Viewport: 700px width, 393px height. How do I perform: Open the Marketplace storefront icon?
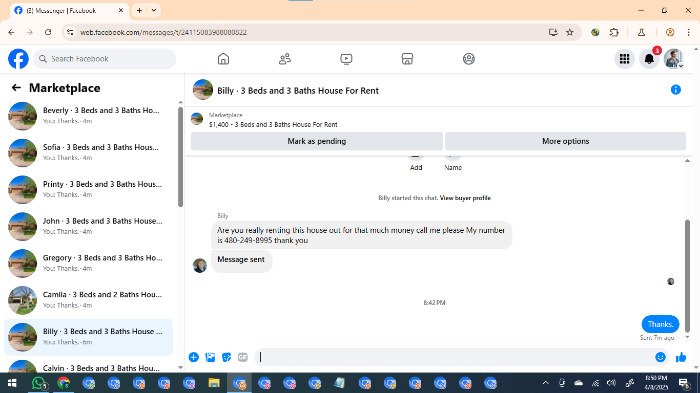point(407,59)
